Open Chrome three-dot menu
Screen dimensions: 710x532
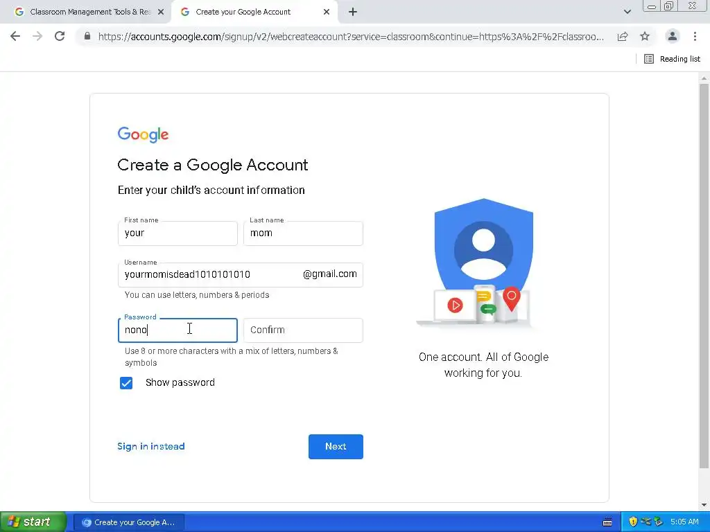pyautogui.click(x=695, y=36)
